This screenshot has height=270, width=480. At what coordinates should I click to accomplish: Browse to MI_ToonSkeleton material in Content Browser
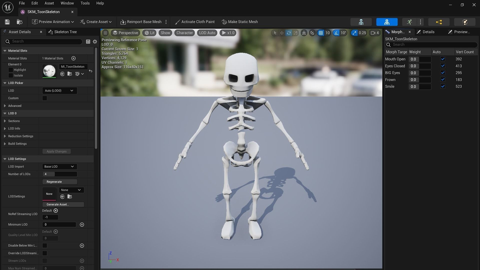point(70,74)
